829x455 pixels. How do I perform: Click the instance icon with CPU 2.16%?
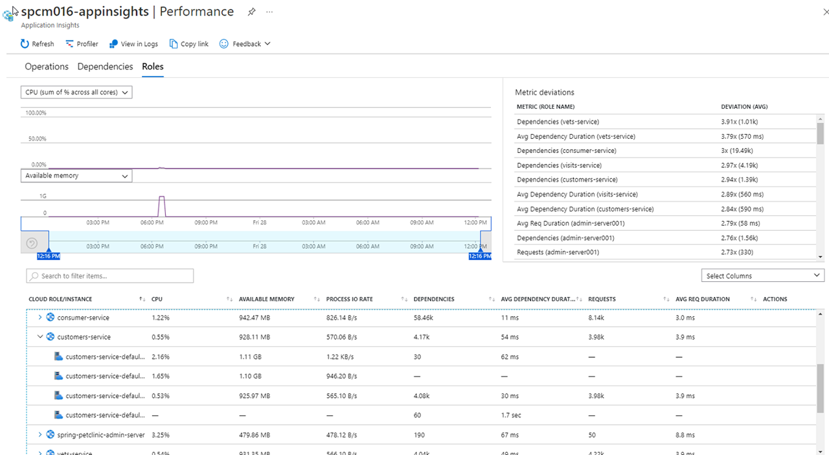point(58,356)
